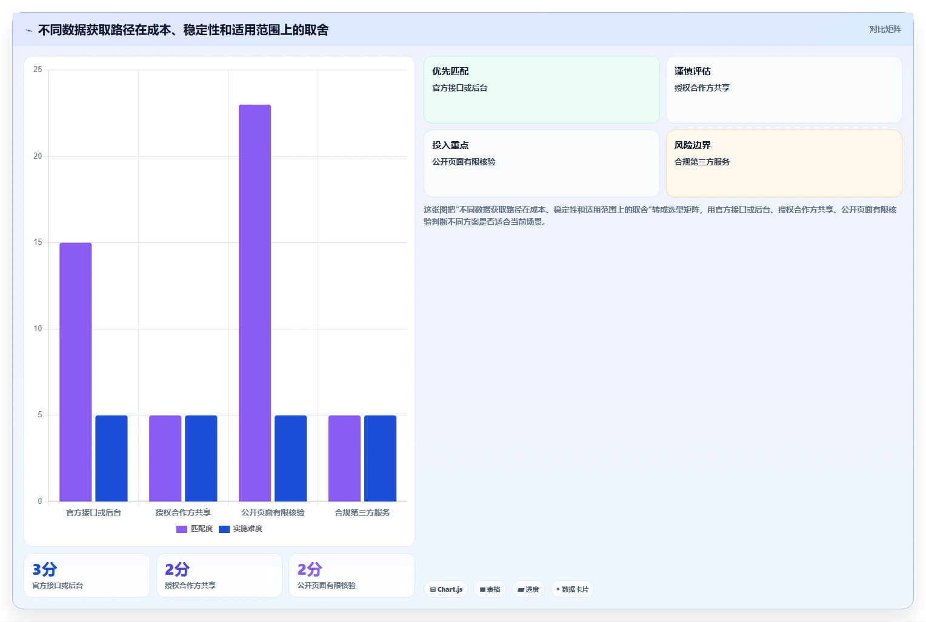Select the blue 实施难度 bar for 官方接口或后台
The height and width of the screenshot is (622, 926).
pos(112,458)
